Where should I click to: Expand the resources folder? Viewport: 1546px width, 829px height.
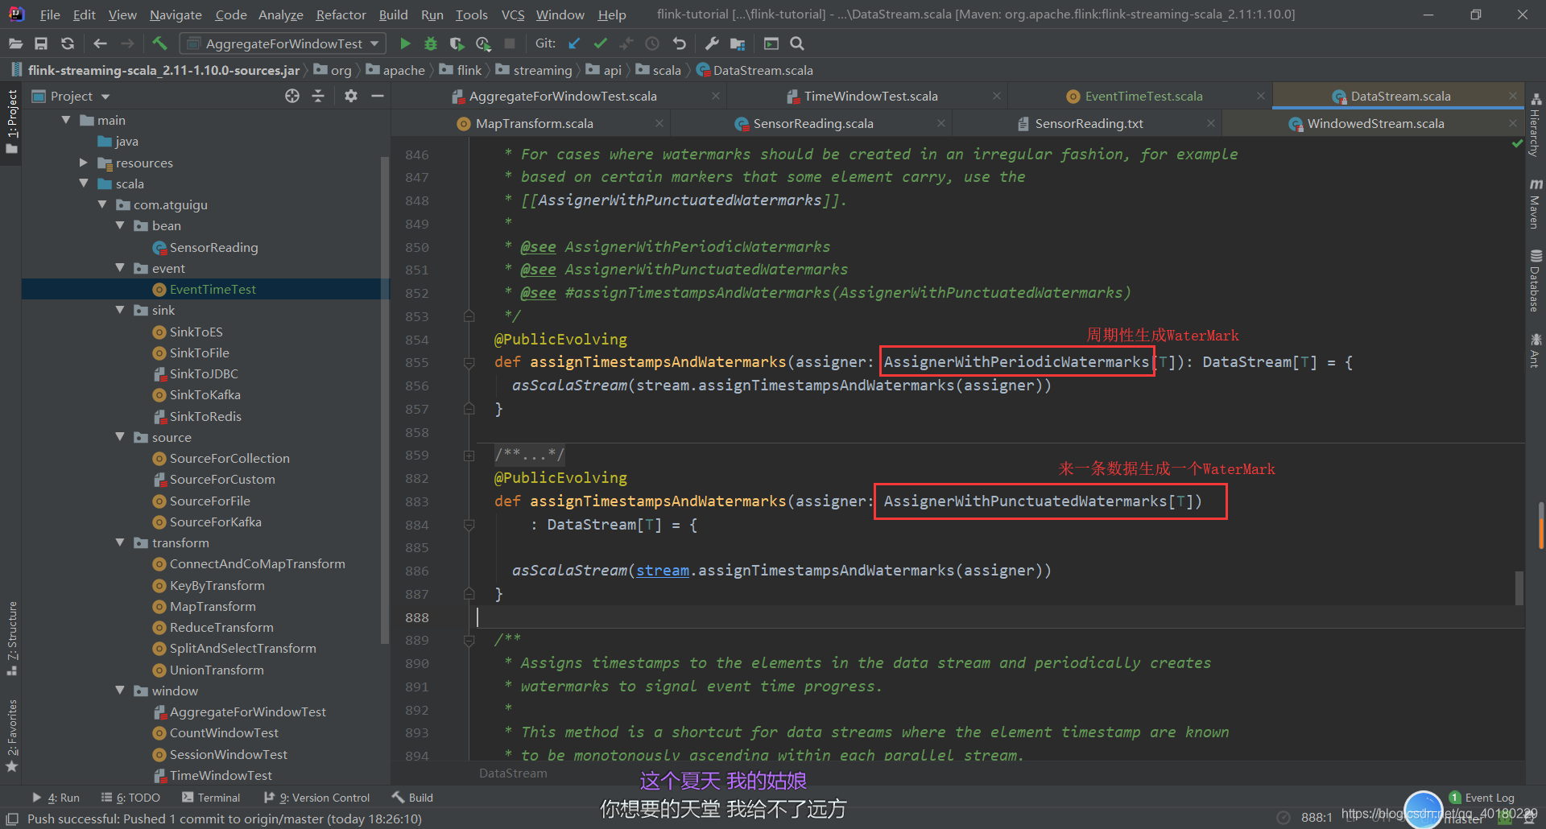coord(84,163)
